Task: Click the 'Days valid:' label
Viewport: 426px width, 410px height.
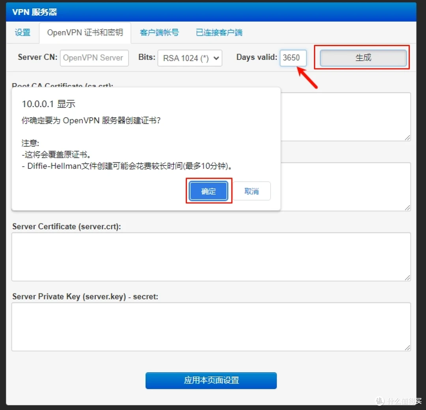Action: [x=257, y=57]
